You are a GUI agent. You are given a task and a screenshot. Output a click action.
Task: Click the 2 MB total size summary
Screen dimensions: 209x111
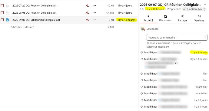(111, 27)
